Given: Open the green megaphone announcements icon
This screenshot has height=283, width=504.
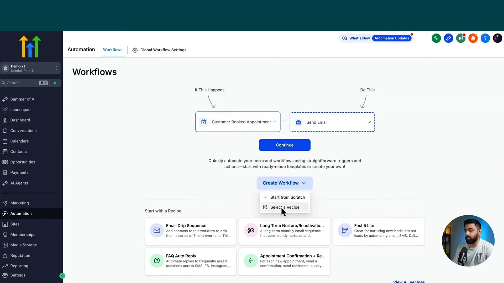Looking at the screenshot, I should 461,38.
